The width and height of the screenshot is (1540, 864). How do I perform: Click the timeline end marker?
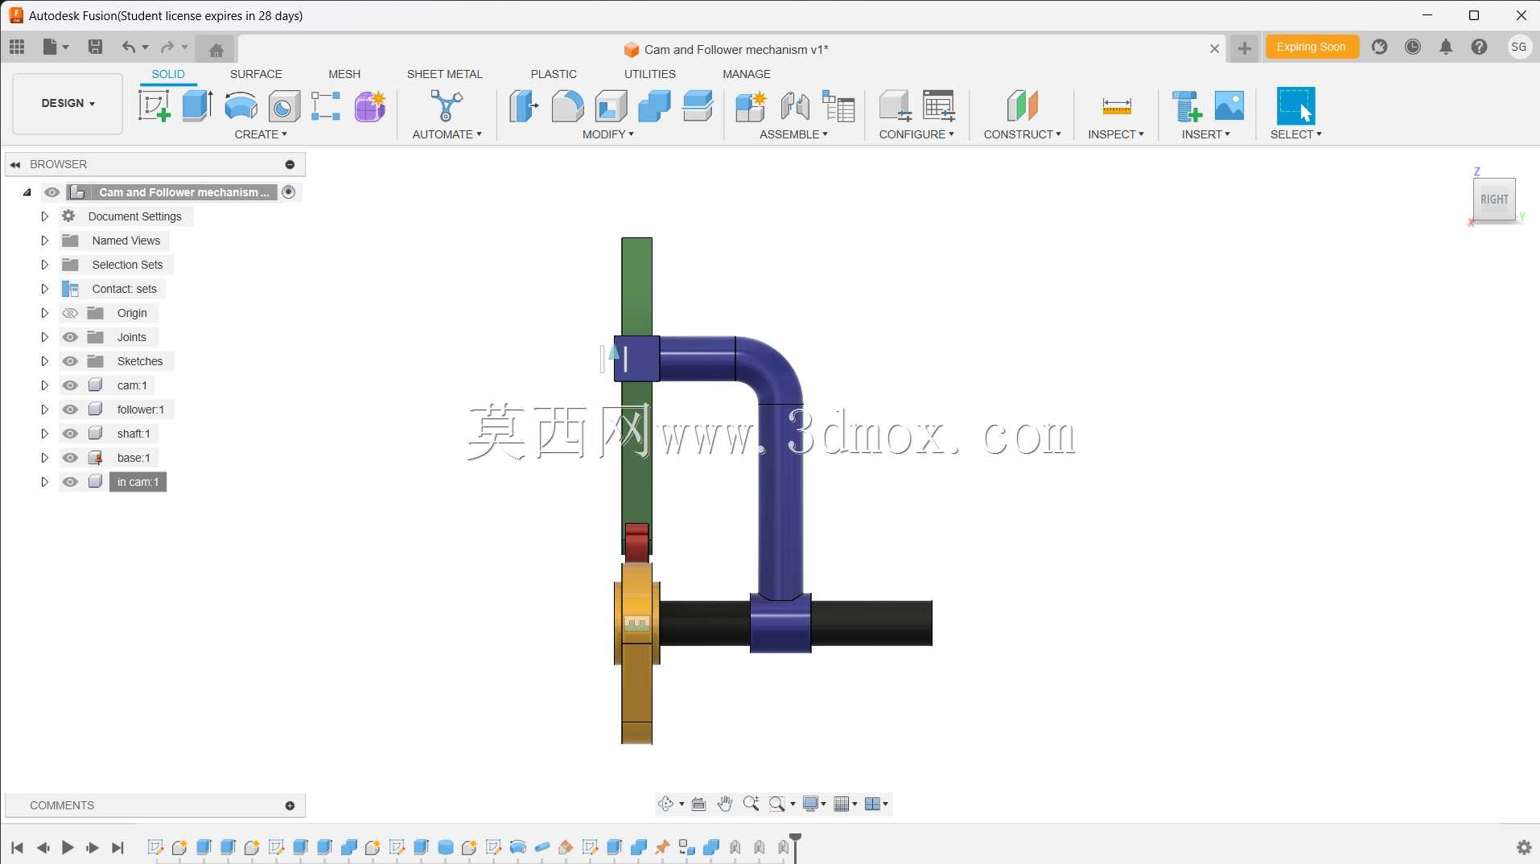tap(796, 847)
